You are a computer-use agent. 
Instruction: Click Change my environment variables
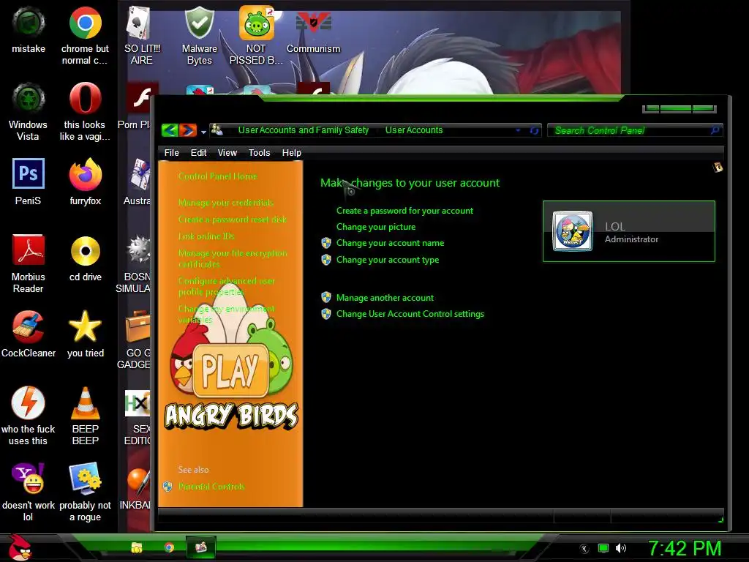coord(227,314)
